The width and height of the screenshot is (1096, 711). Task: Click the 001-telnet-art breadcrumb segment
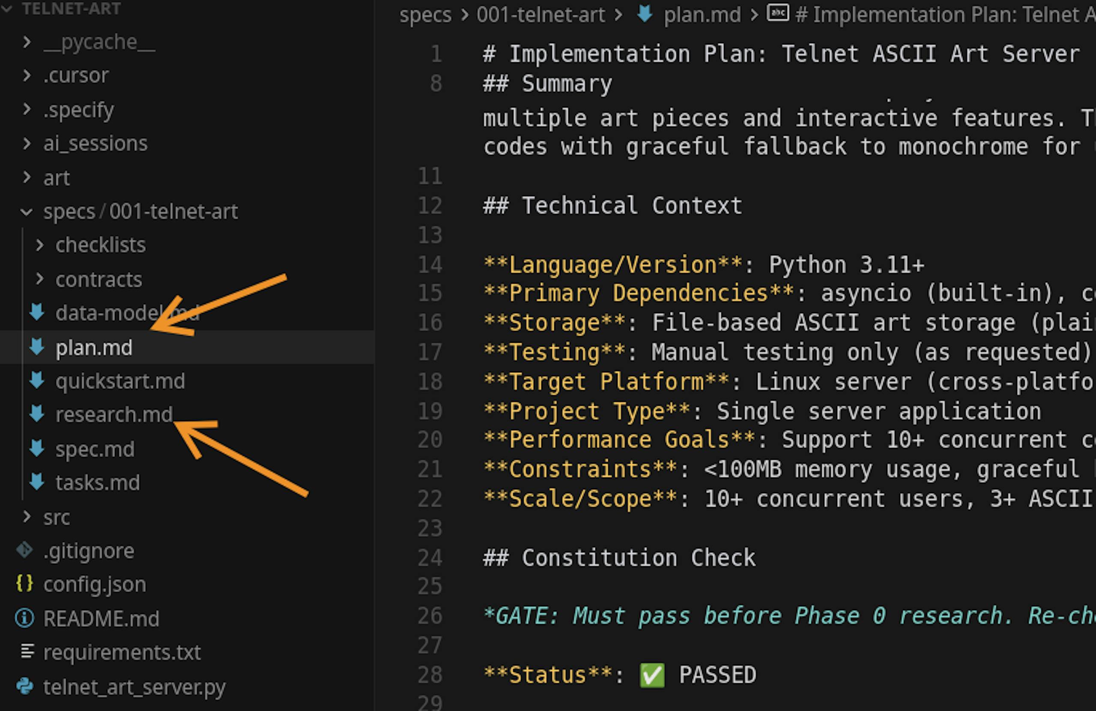(x=541, y=15)
